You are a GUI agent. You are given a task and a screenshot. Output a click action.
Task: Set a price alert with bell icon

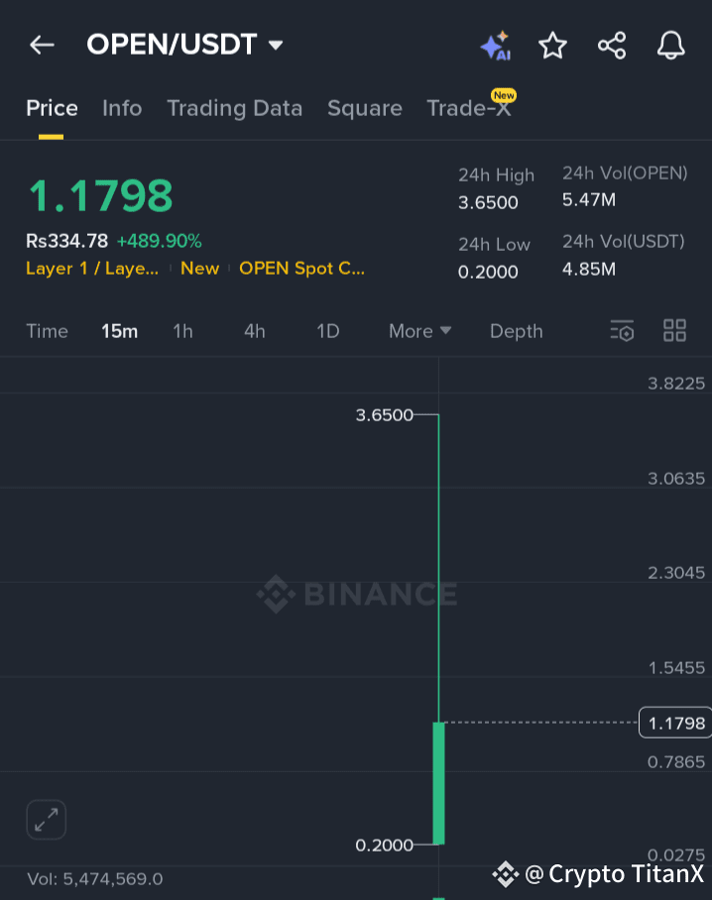tap(670, 46)
